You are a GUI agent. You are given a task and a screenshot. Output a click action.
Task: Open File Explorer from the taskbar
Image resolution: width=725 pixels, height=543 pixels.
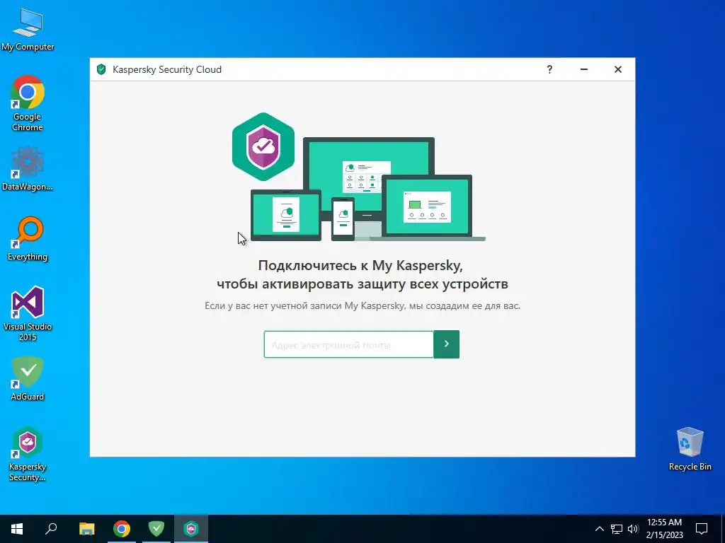coord(87,529)
